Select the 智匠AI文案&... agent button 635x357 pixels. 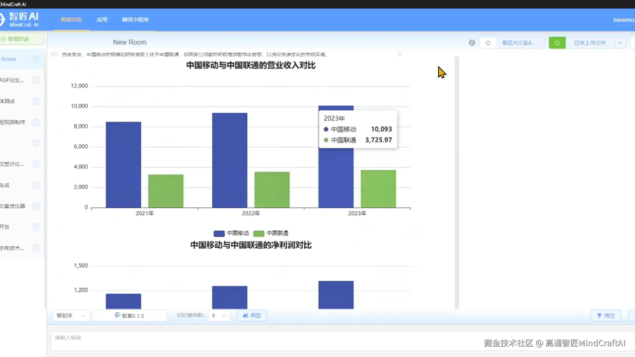(x=520, y=43)
